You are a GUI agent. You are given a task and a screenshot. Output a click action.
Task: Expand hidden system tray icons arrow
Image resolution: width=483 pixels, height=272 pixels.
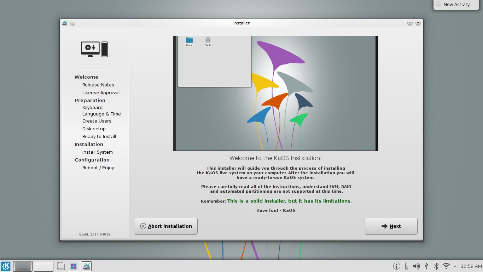click(x=455, y=266)
